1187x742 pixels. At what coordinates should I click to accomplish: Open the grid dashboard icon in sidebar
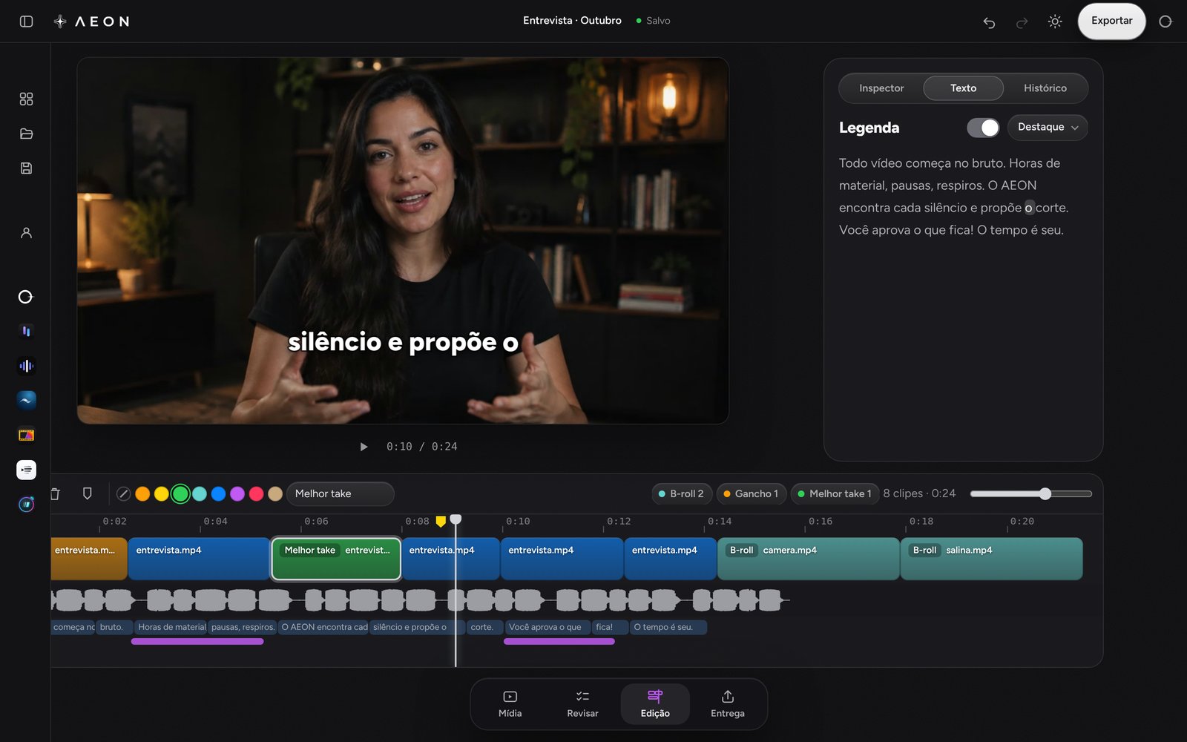click(x=26, y=99)
